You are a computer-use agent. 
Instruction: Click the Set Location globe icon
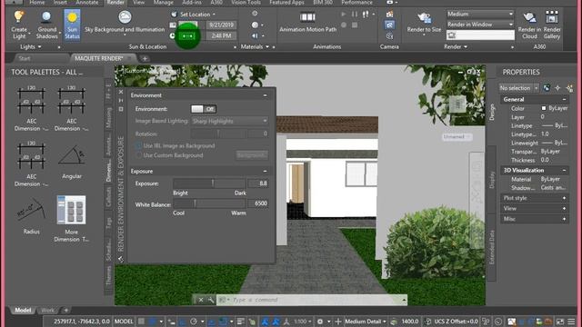[x=174, y=15]
